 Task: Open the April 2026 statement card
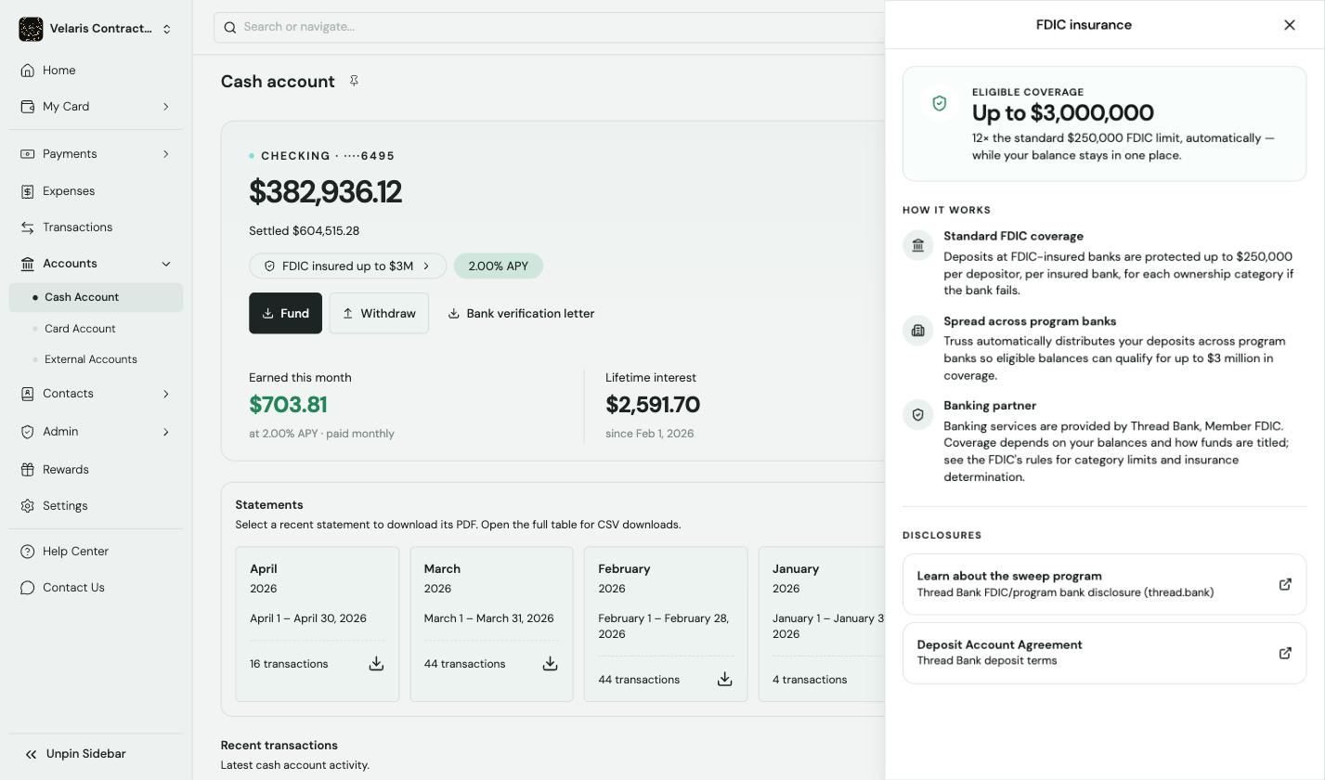(318, 624)
